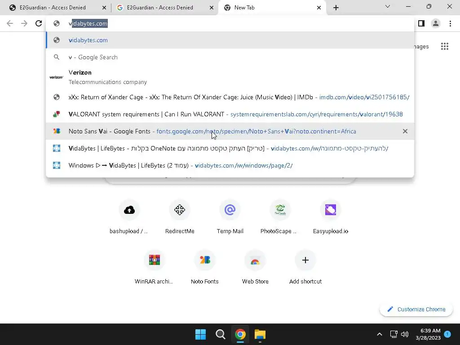Open the PhotoScape shortcut icon
This screenshot has width=460, height=345.
280,210
